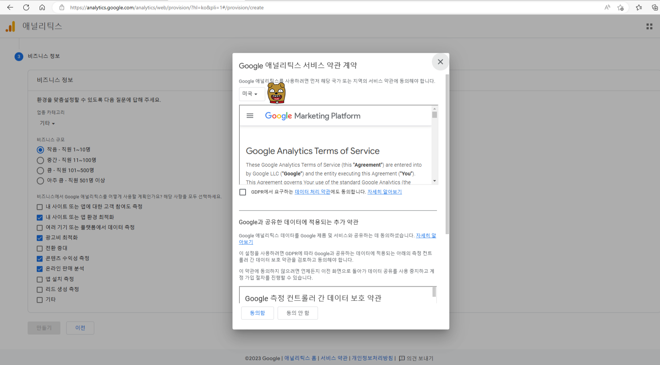Viewport: 660px width, 365px height.
Task: Open the 업종 카테고리 dropdown showing 기타
Action: coord(47,123)
